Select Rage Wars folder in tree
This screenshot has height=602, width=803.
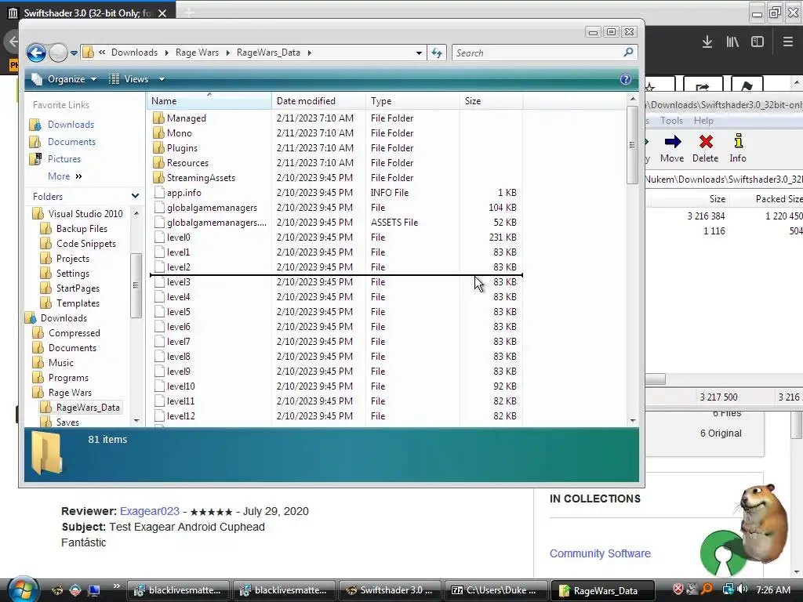tap(70, 393)
